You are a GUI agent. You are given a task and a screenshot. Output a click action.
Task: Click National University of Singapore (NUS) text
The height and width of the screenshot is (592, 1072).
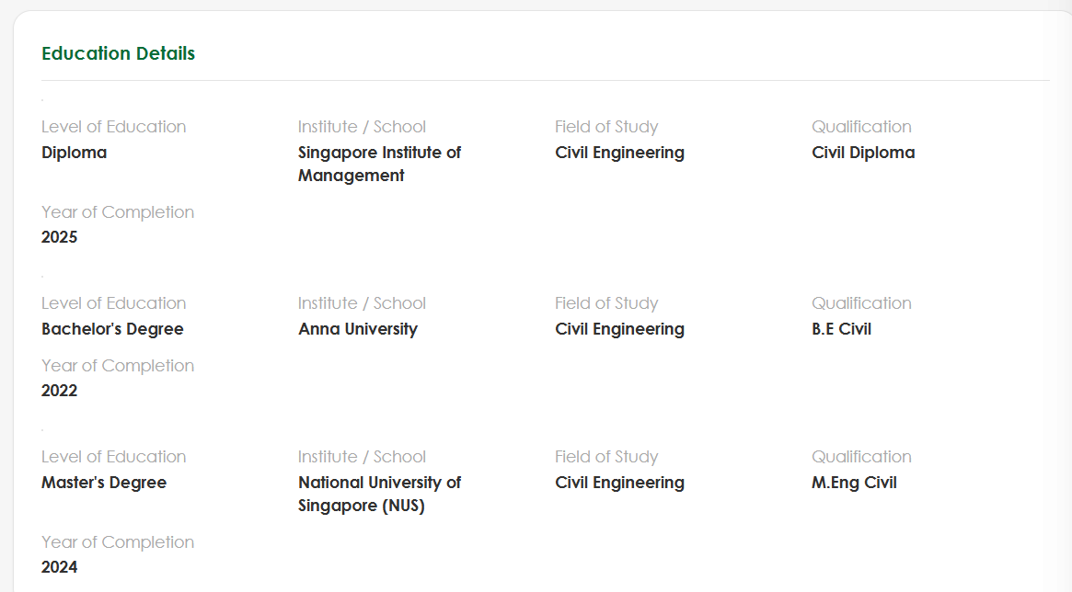tap(379, 494)
